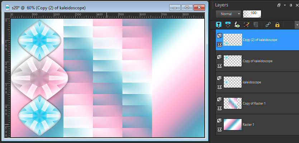299x143 pixels.
Task: Click the pink middle kaleidoscope shape on canvas
Action: [x=39, y=78]
